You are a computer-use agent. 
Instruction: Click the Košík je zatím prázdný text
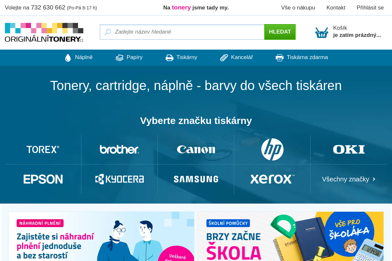357,32
